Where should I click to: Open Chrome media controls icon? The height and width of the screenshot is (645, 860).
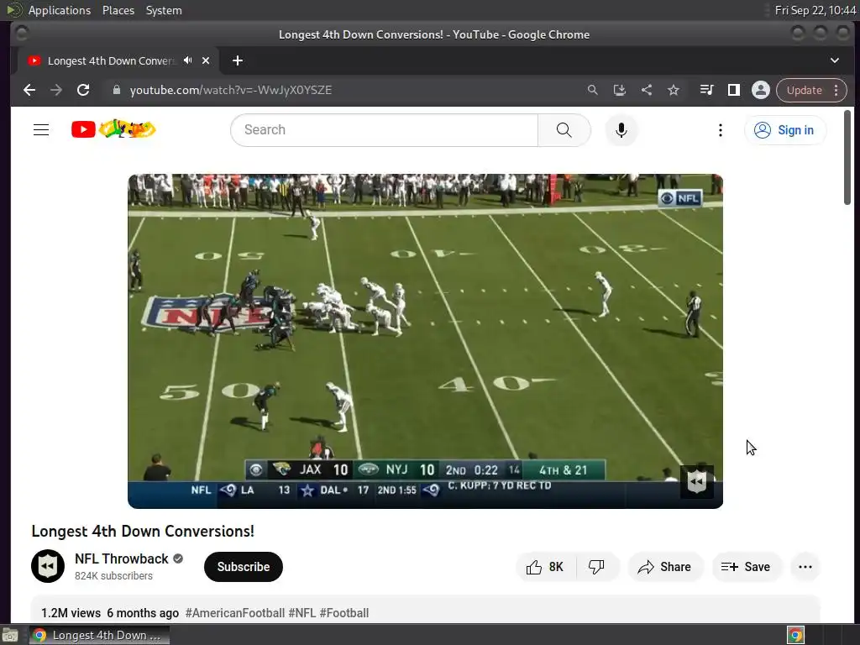(706, 90)
